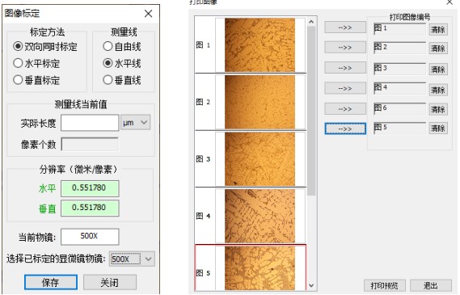Clear the 图 6 print slot

point(438,109)
